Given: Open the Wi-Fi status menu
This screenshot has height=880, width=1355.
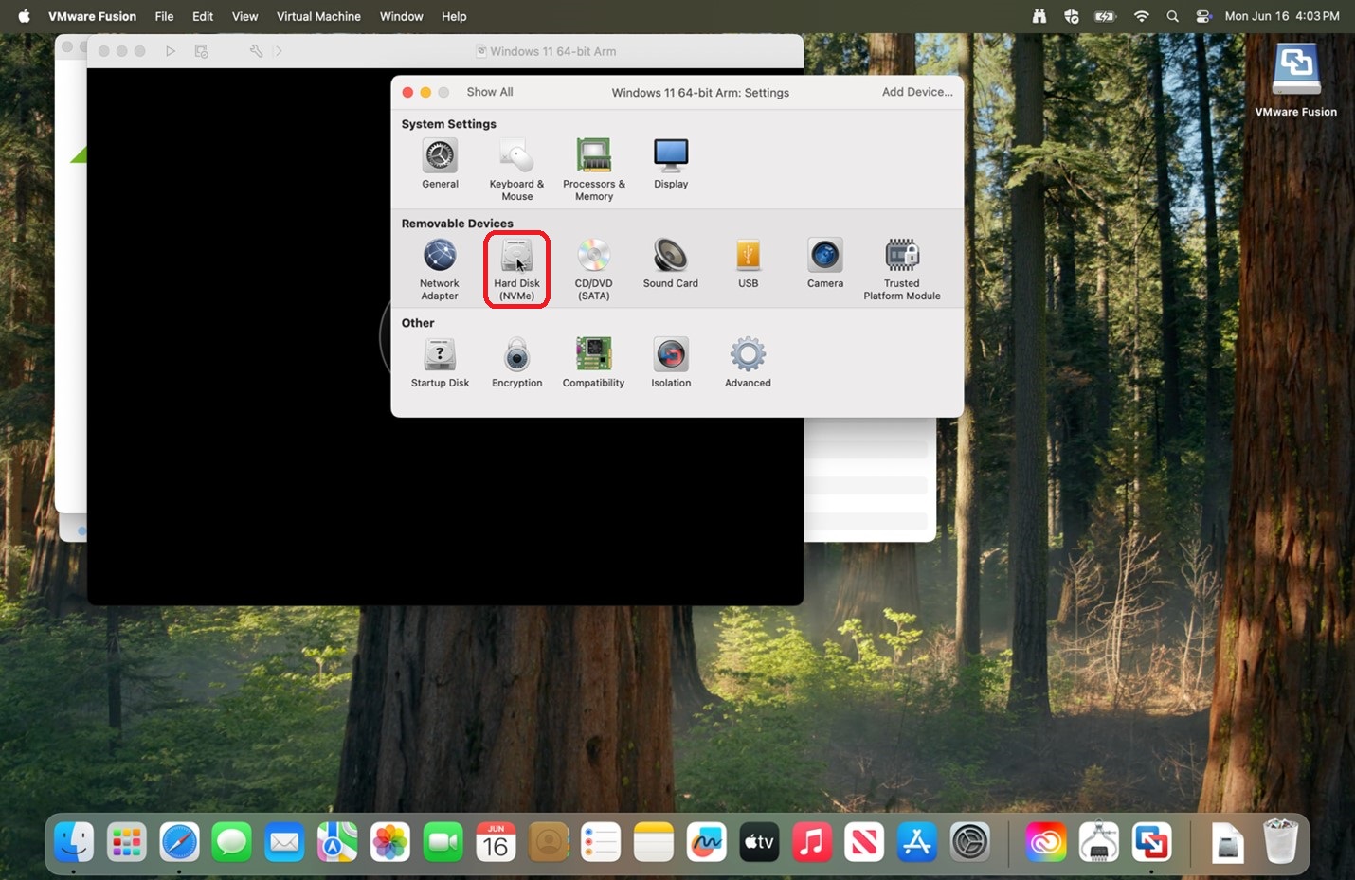Looking at the screenshot, I should pyautogui.click(x=1142, y=16).
